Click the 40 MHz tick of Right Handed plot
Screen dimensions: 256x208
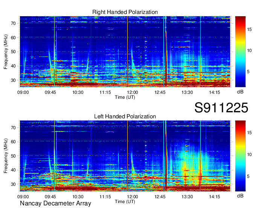14,66
